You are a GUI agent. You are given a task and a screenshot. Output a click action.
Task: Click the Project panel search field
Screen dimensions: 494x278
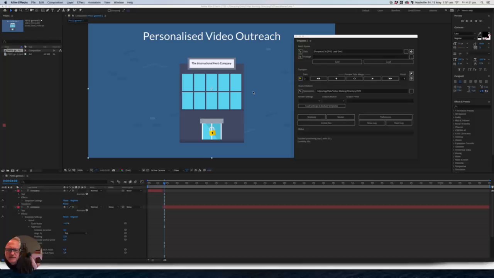pyautogui.click(x=32, y=41)
